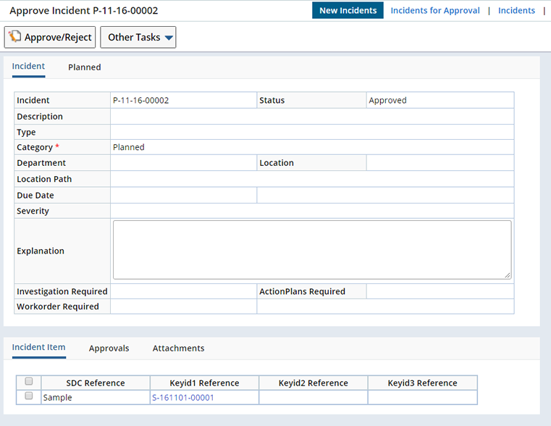The height and width of the screenshot is (426, 551).
Task: Click the Approve/Reject notepad icon
Action: (14, 36)
